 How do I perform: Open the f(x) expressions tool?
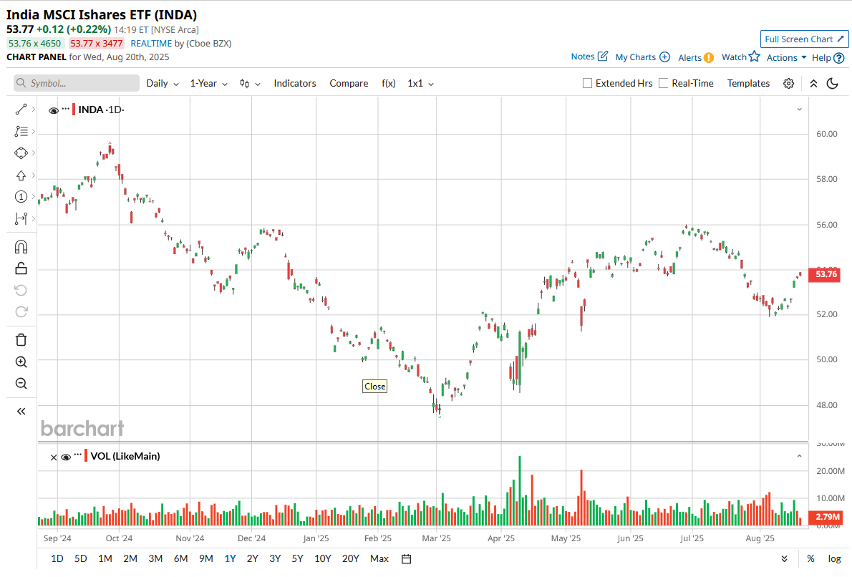389,84
